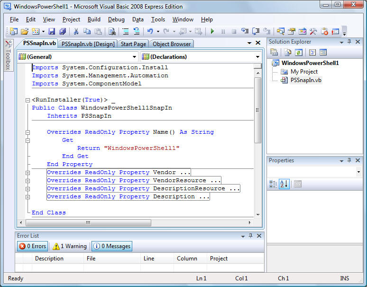Image resolution: width=367 pixels, height=287 pixels.
Task: Click the Step Over debug icon
Action: (x=256, y=31)
